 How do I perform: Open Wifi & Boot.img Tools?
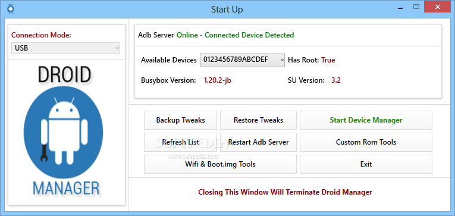[220, 164]
